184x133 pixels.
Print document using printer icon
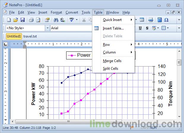pyautogui.click(x=31, y=20)
